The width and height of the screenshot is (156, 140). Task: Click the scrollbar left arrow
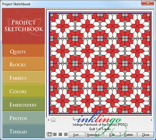tap(48, 120)
